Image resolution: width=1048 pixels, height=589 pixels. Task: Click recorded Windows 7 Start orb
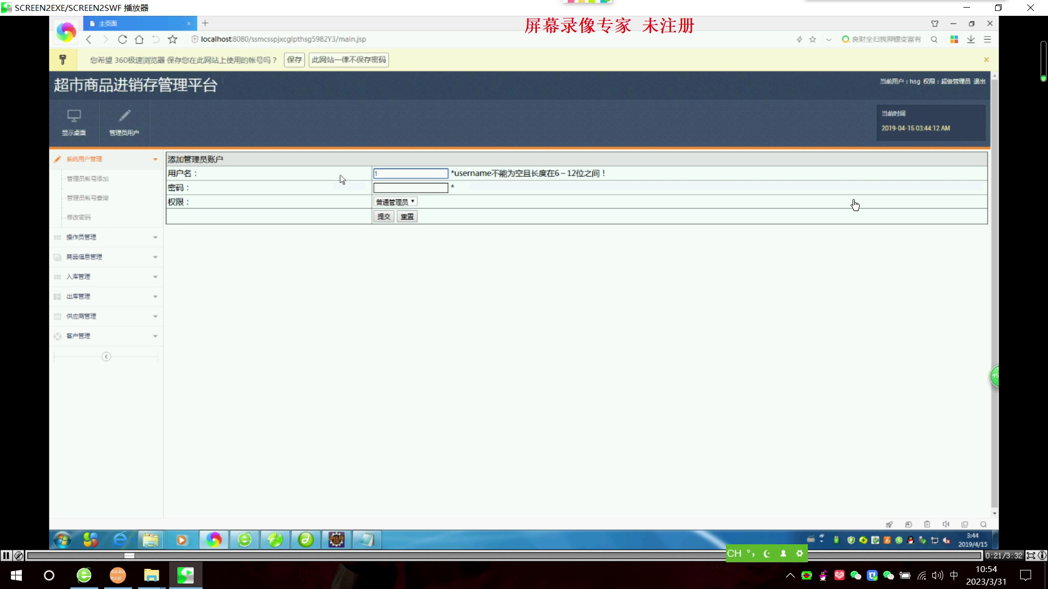pyautogui.click(x=62, y=540)
